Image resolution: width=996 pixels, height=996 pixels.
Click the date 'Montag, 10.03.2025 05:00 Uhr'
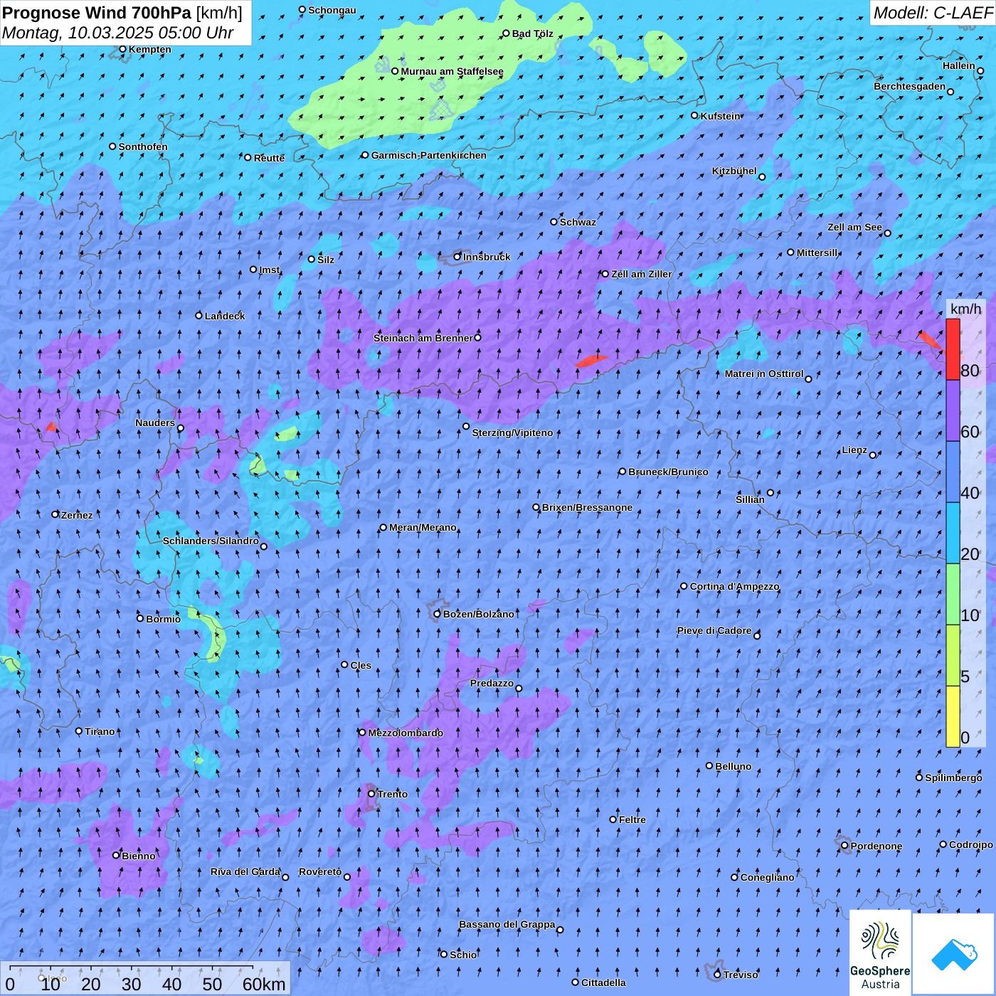pyautogui.click(x=118, y=33)
